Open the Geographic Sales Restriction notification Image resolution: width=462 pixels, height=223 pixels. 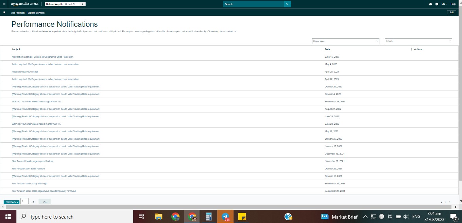42,57
